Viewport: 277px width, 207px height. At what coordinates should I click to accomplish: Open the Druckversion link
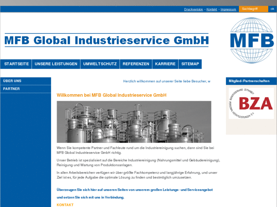194,9
